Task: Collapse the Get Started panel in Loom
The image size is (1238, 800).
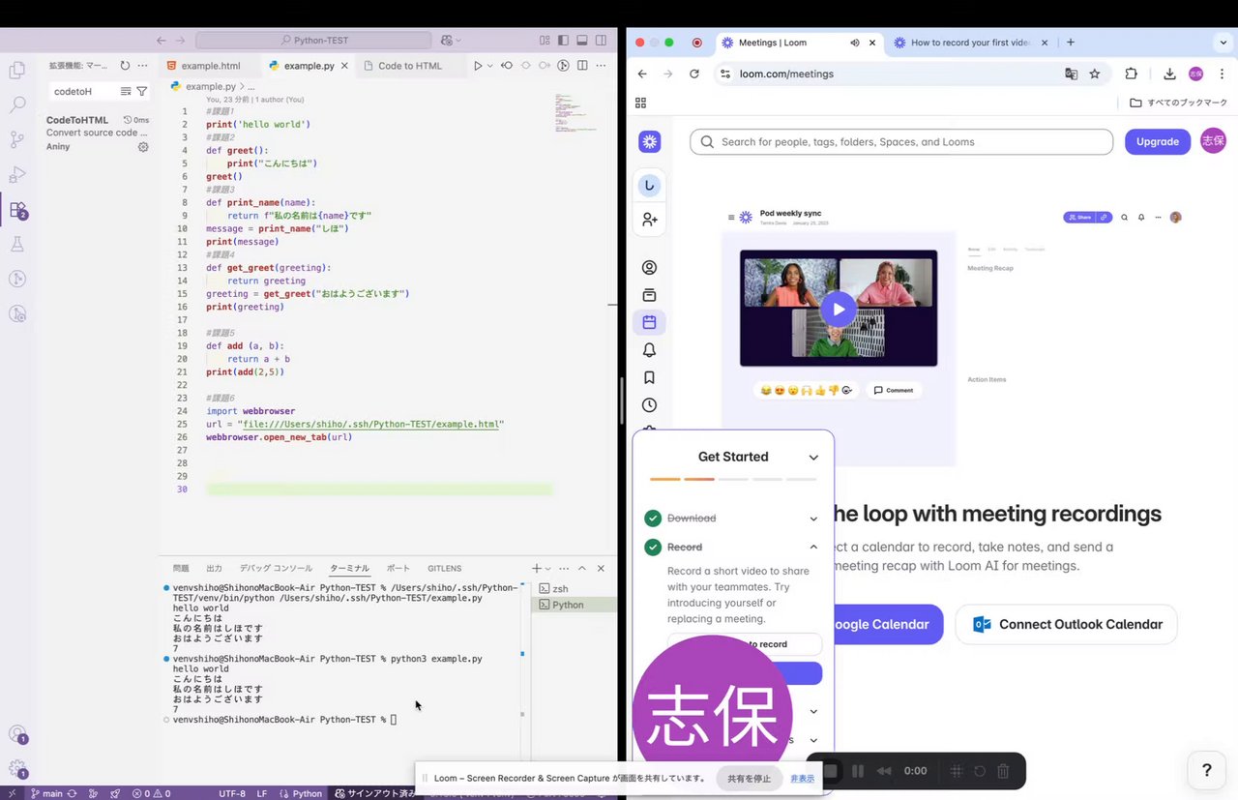Action: (813, 458)
